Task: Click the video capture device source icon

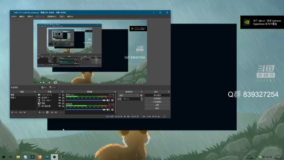Action: pyautogui.click(x=39, y=95)
